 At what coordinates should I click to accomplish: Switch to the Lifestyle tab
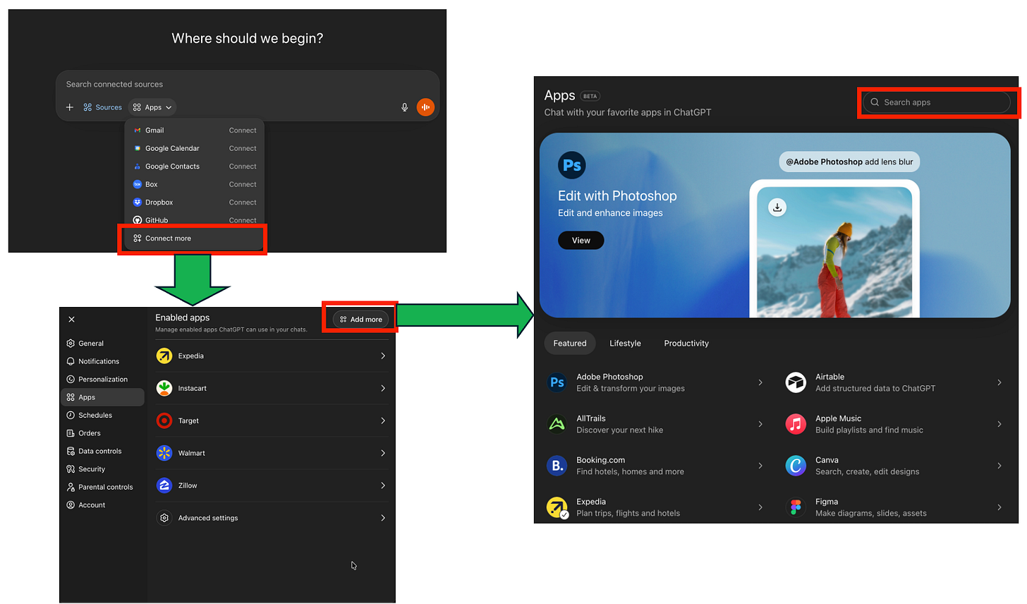(x=625, y=344)
